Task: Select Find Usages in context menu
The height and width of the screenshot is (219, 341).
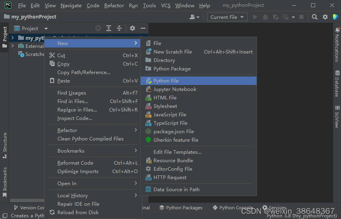Action: 93,93
